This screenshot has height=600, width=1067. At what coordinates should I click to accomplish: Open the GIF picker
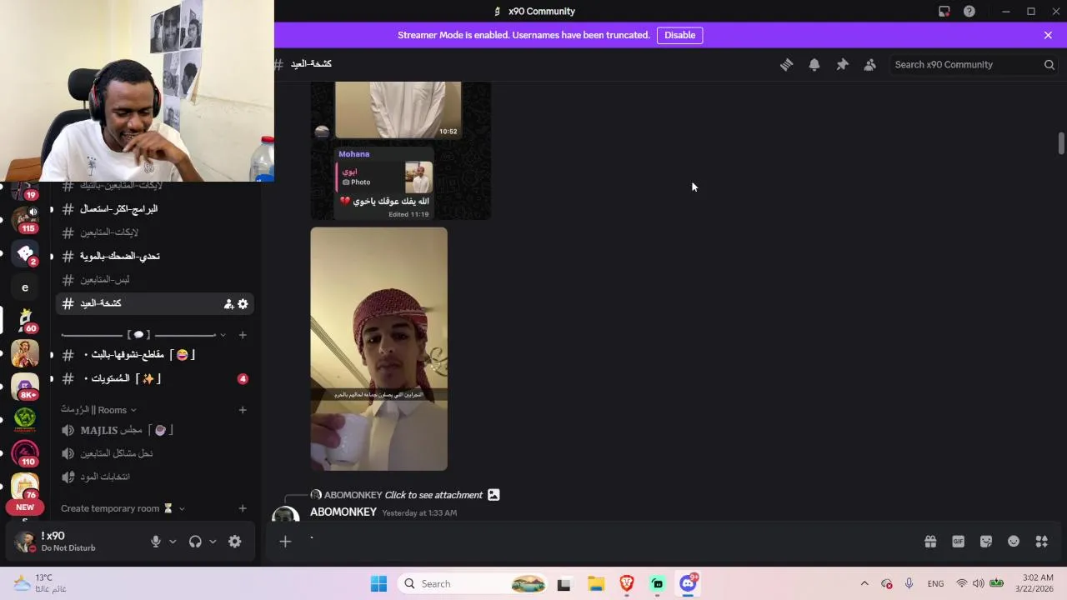[x=958, y=542]
